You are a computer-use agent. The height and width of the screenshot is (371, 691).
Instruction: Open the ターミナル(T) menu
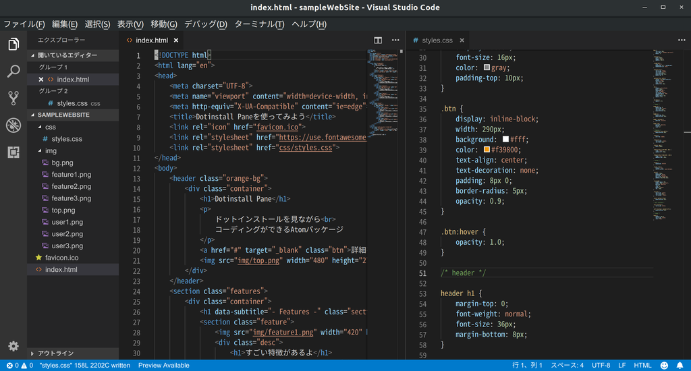(x=259, y=24)
